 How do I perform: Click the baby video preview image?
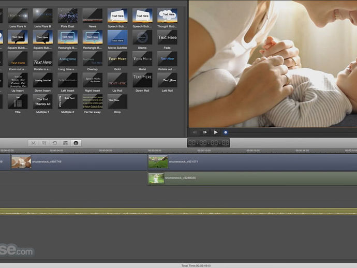[273, 64]
